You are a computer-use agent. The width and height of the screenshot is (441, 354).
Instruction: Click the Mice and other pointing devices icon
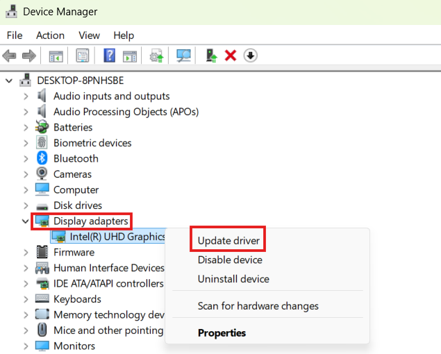click(42, 330)
